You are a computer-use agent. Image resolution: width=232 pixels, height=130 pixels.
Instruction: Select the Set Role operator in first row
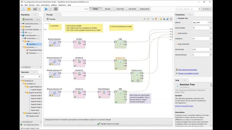coord(79,44)
